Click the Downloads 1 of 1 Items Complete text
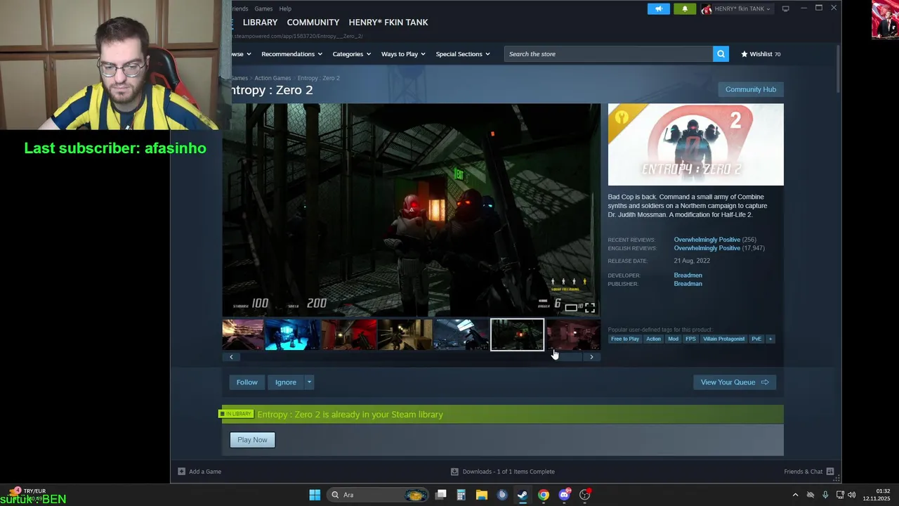This screenshot has width=899, height=506. (x=508, y=472)
